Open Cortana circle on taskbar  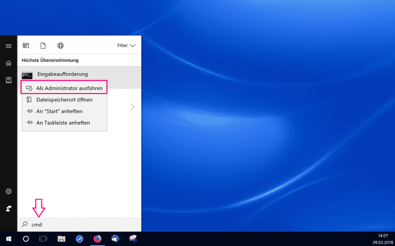point(26,239)
